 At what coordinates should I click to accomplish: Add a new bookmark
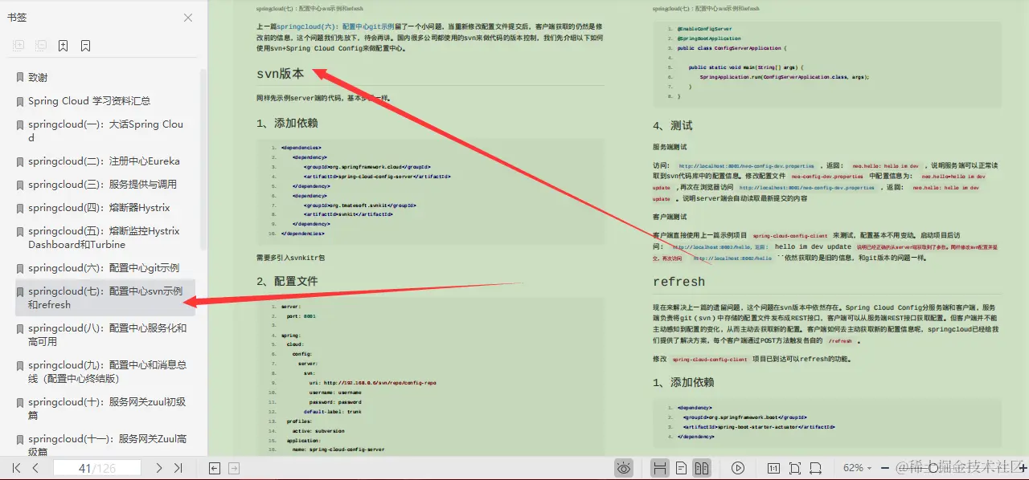(x=63, y=46)
